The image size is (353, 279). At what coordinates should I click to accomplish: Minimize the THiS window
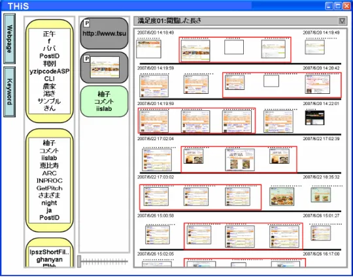point(329,6)
